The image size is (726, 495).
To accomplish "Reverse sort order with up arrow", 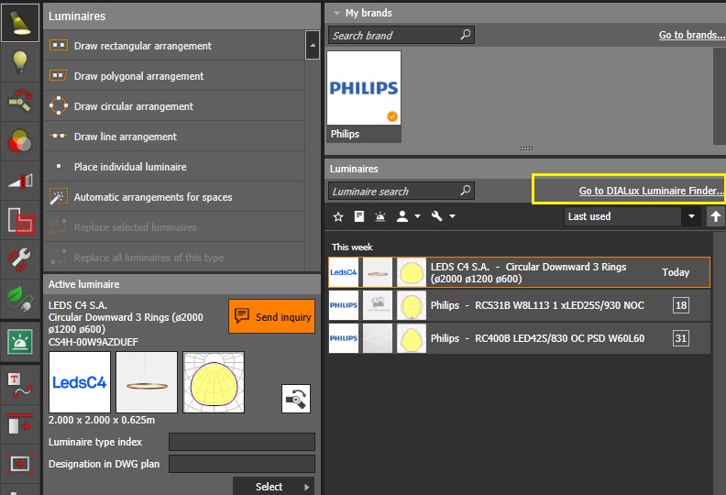I will pos(716,216).
